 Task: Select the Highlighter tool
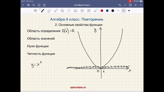pos(56,11)
